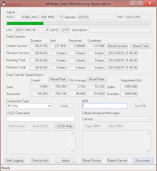Click the Detect Device button

click(x=117, y=160)
